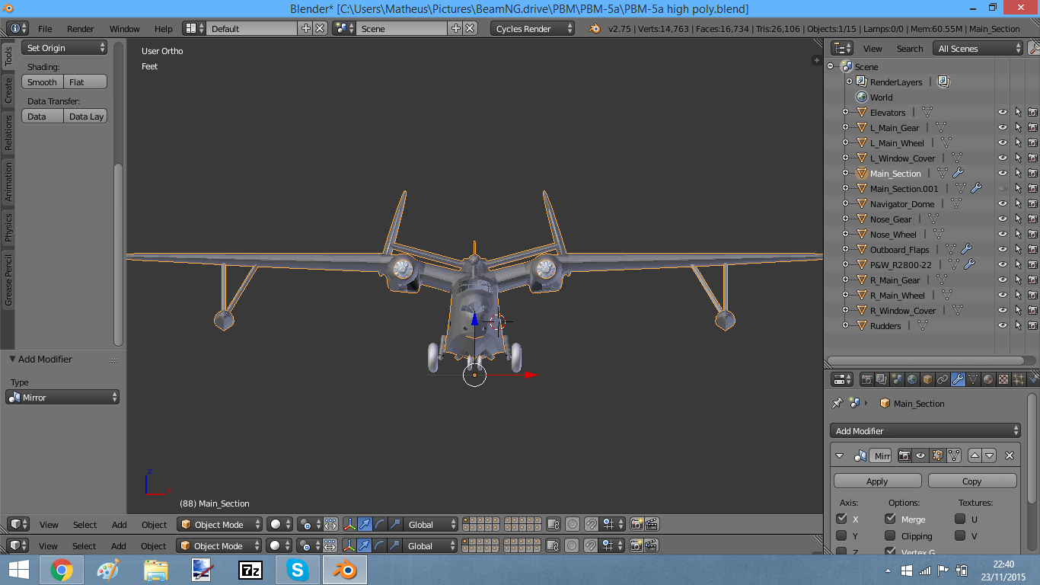Screen dimensions: 1040x585
Task: Open the Render menu in info header
Action: click(81, 28)
